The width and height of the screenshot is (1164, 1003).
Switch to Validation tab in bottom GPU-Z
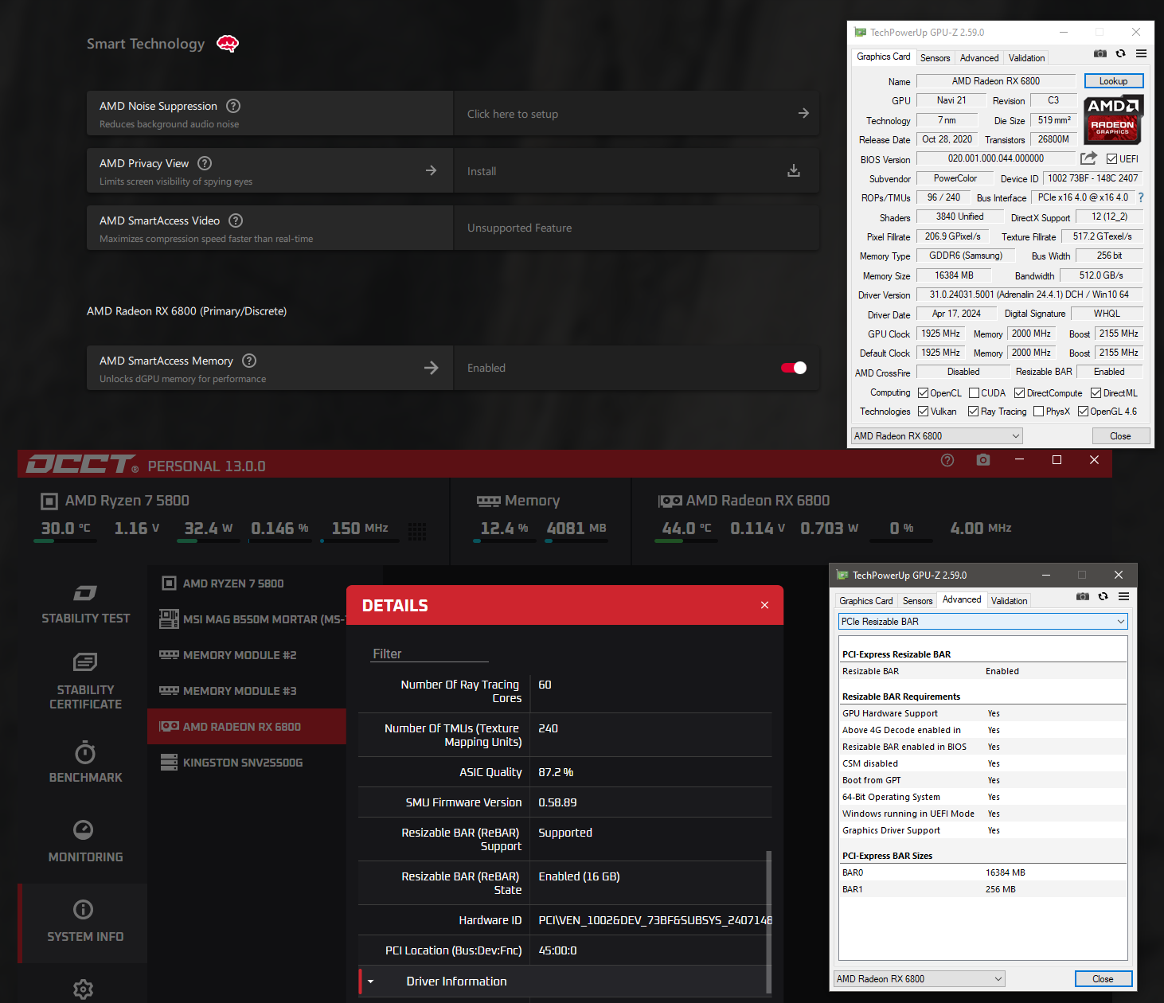[x=1009, y=600]
